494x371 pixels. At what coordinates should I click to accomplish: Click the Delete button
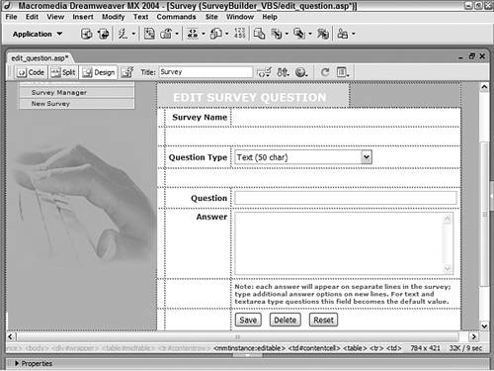pyautogui.click(x=286, y=320)
